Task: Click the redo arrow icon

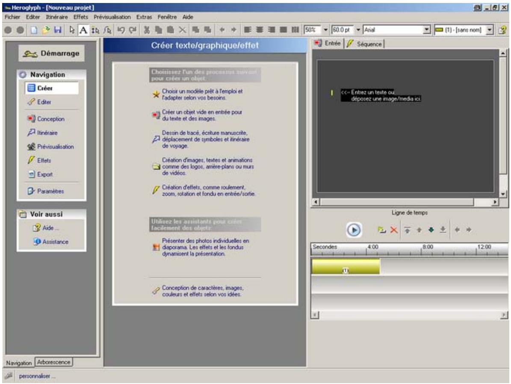Action: 133,30
